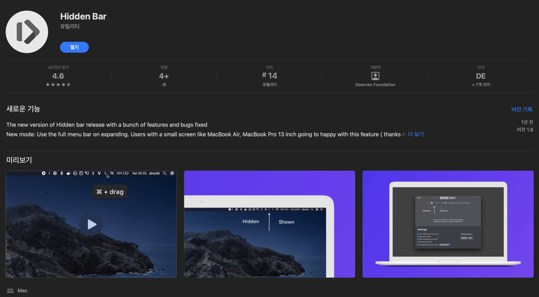This screenshot has width=539, height=297.
Task: Click the 버전 1.8 text
Action: click(x=525, y=130)
